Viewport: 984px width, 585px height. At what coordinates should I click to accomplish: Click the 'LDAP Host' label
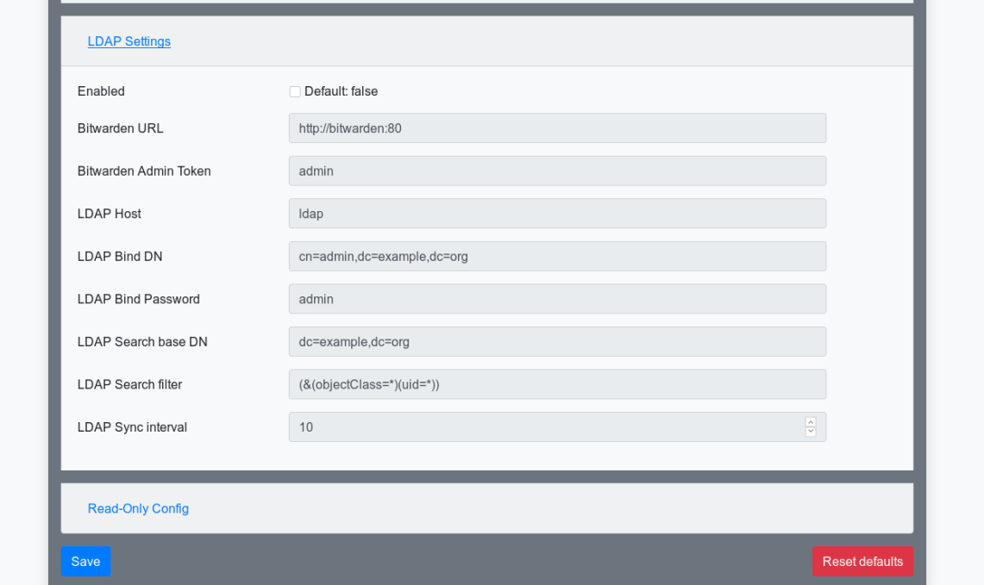point(110,213)
